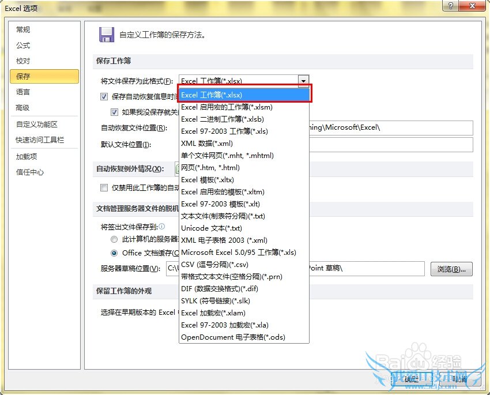
Task: Open the 公式 options category
Action: (44, 46)
